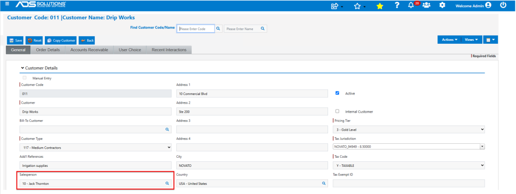Switch to the General tab
516x194 pixels.
(18, 50)
